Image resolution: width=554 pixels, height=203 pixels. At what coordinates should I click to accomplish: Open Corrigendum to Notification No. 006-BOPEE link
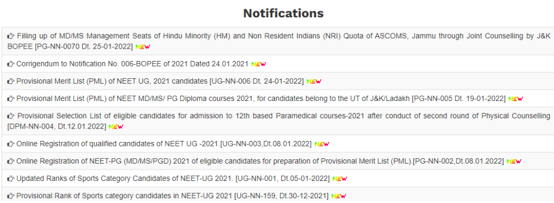coord(133,64)
